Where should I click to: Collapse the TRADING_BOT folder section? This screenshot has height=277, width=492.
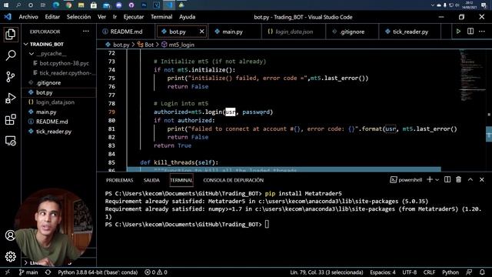(58, 45)
